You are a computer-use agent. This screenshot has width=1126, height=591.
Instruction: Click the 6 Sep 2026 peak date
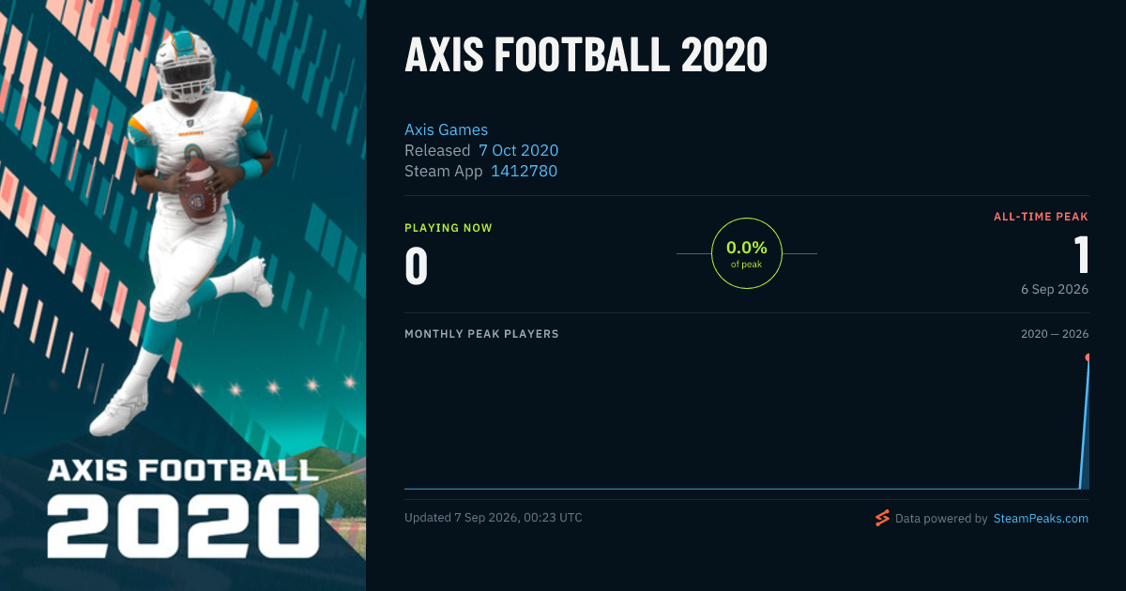pyautogui.click(x=1055, y=289)
